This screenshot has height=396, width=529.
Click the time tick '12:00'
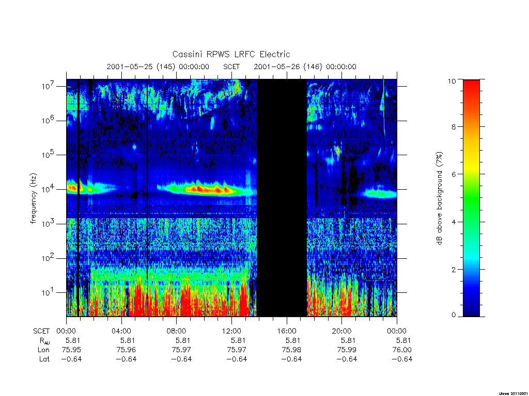click(x=231, y=331)
